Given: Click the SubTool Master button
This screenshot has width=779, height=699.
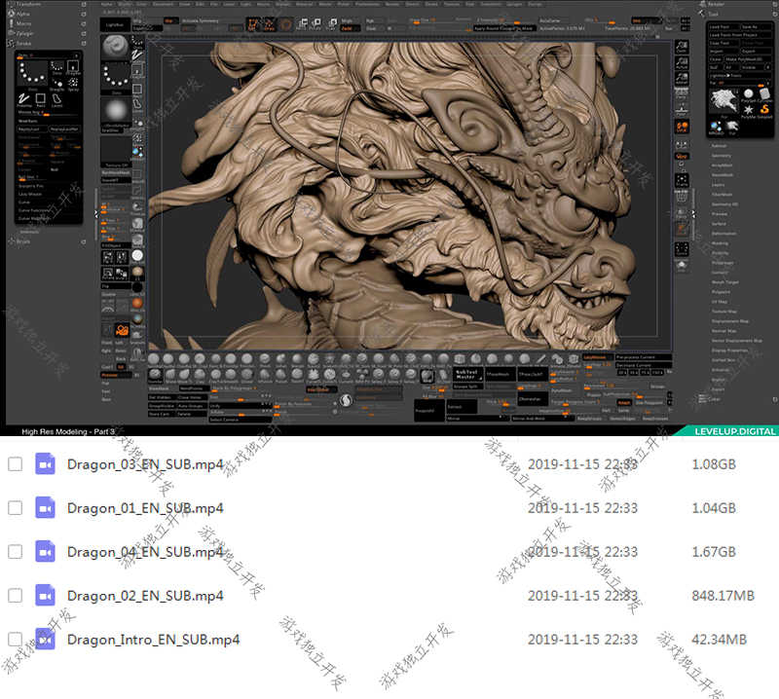Looking at the screenshot, I should pos(467,374).
